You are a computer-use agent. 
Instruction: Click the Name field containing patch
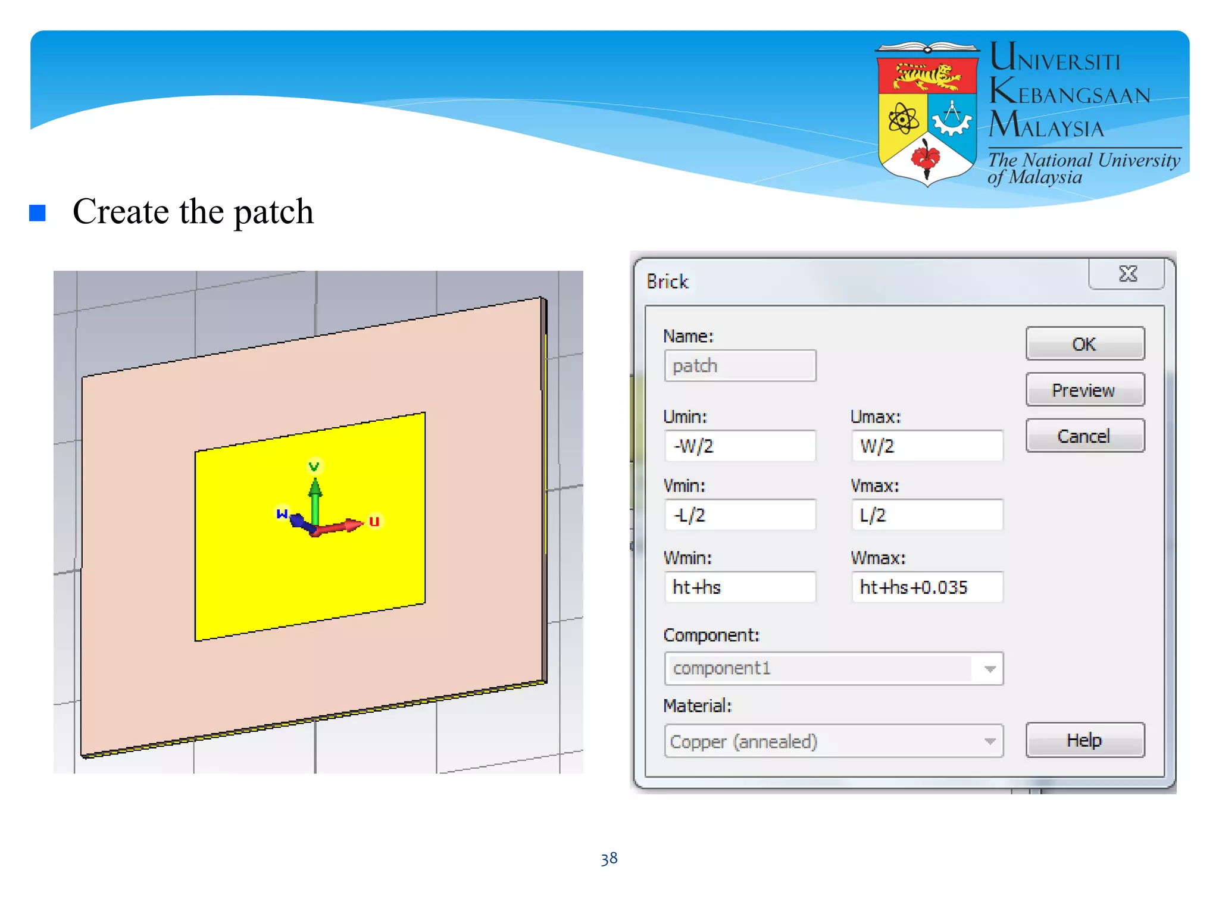740,365
